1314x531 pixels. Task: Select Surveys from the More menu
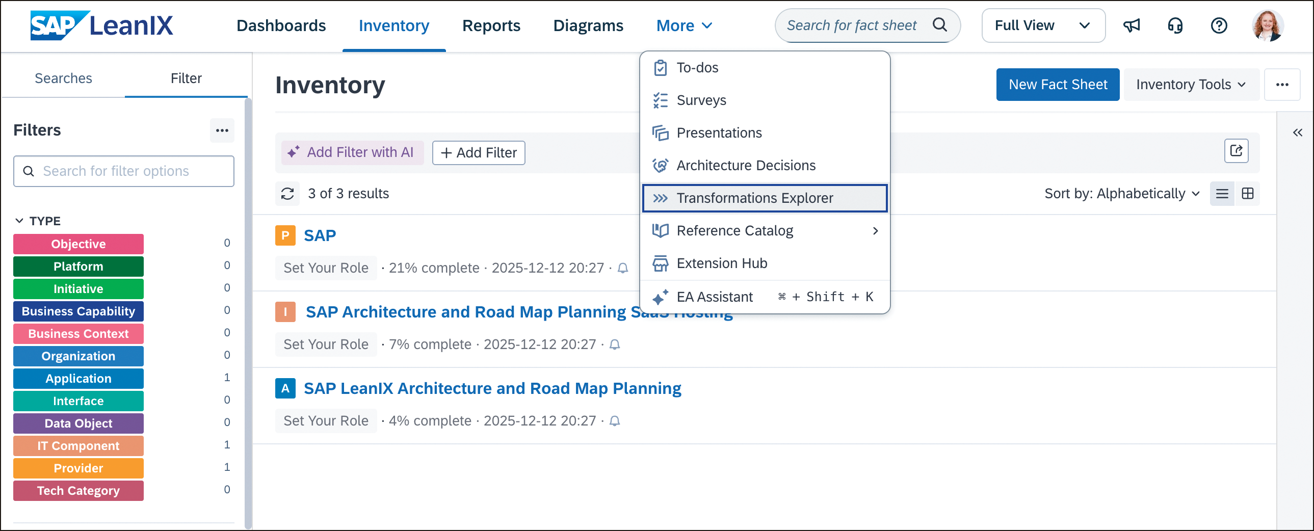[765, 100]
